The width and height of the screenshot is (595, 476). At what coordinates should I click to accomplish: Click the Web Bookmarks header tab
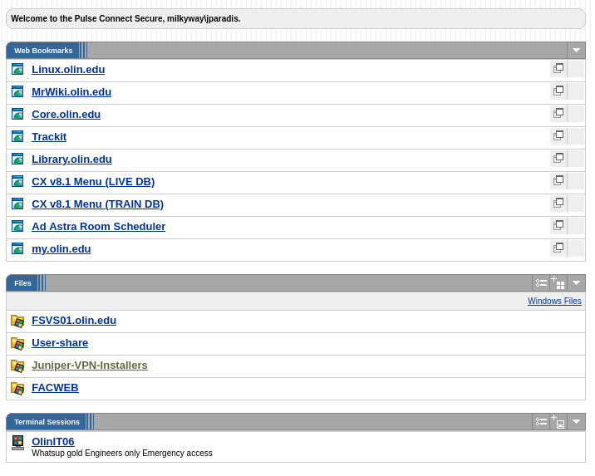pos(43,51)
